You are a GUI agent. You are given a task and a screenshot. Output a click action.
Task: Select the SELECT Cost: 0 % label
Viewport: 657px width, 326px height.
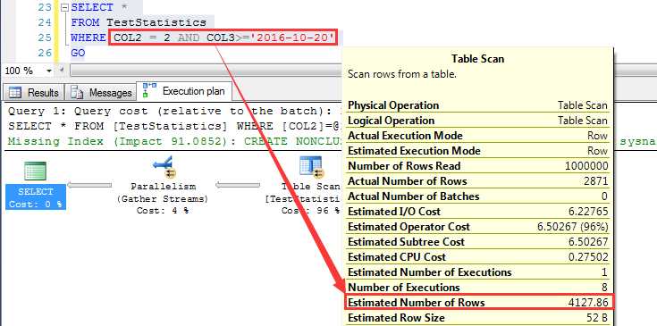click(x=36, y=197)
